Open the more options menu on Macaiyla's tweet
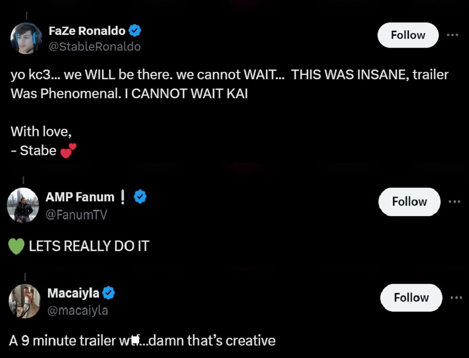This screenshot has width=469, height=358. 456,297
